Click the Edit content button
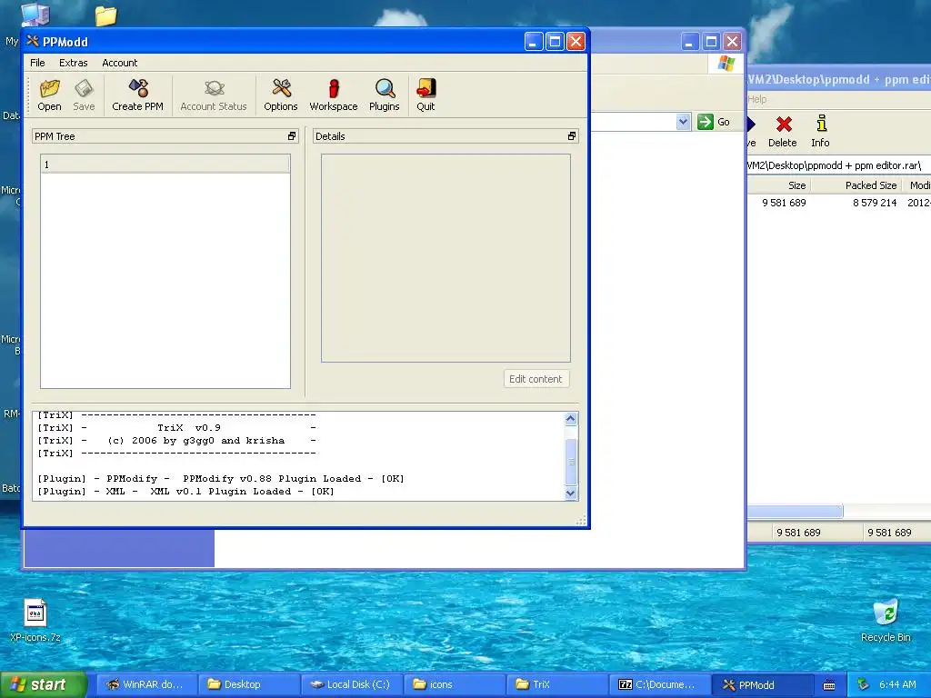931x698 pixels. [536, 379]
